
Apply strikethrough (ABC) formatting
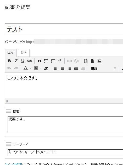tap(30, 61)
